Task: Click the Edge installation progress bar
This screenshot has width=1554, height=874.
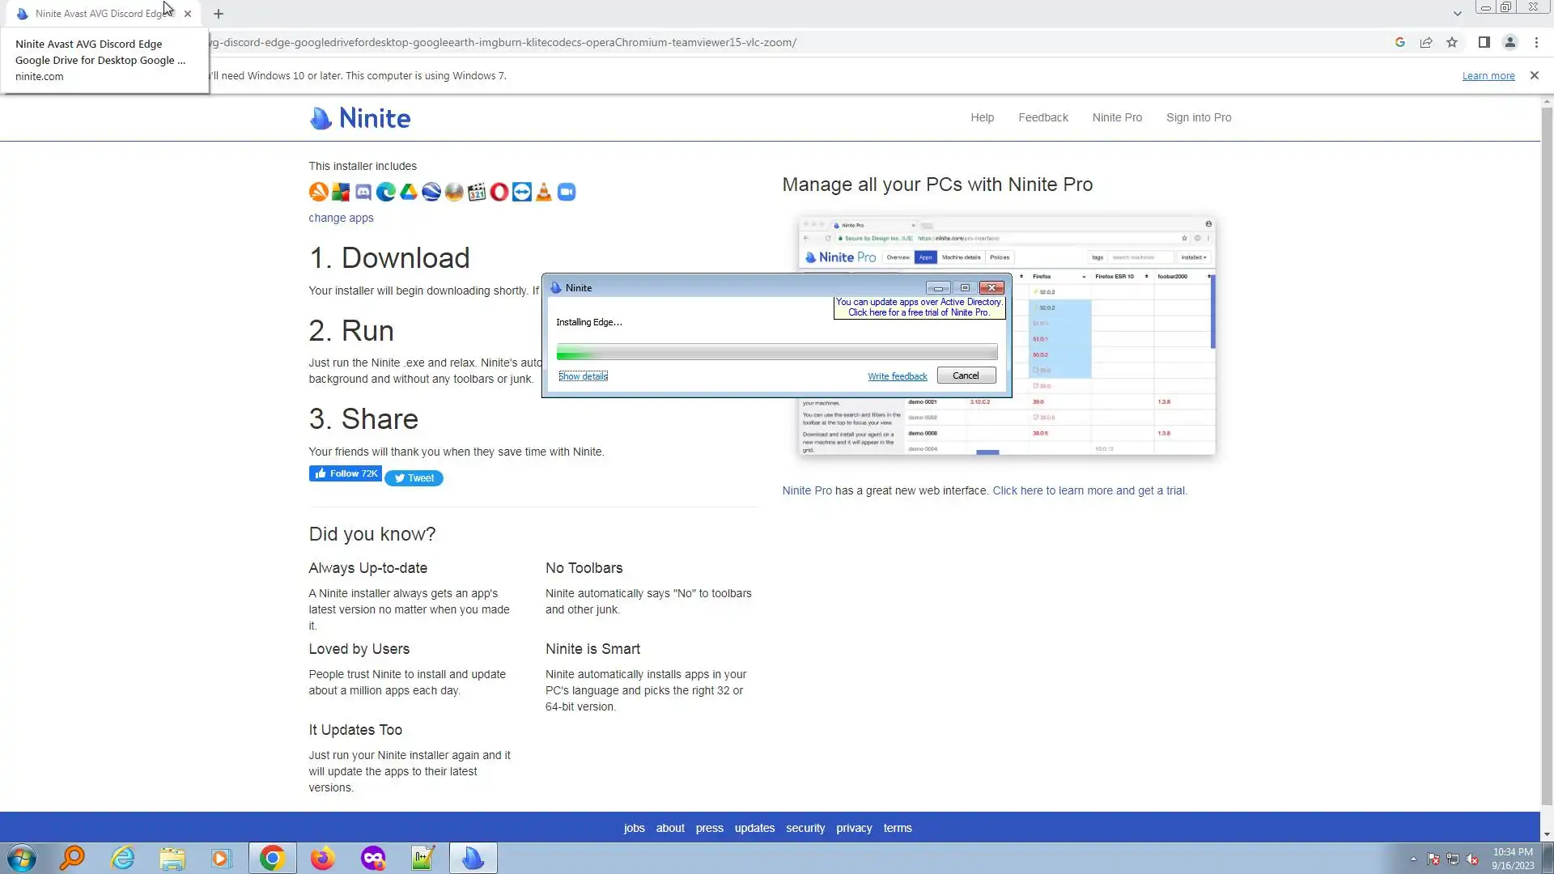Action: (776, 351)
